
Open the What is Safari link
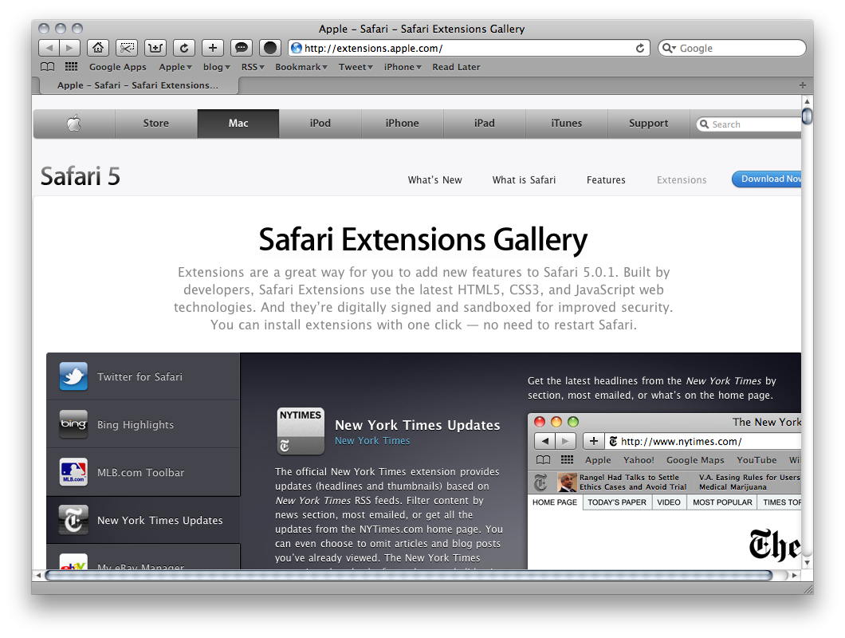524,179
